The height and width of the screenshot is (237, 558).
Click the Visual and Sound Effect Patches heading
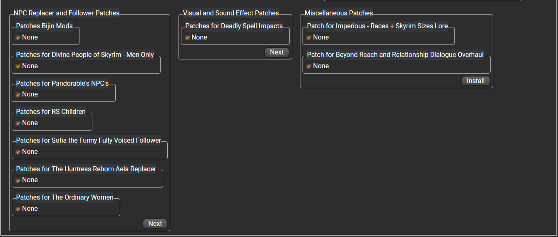click(x=231, y=13)
